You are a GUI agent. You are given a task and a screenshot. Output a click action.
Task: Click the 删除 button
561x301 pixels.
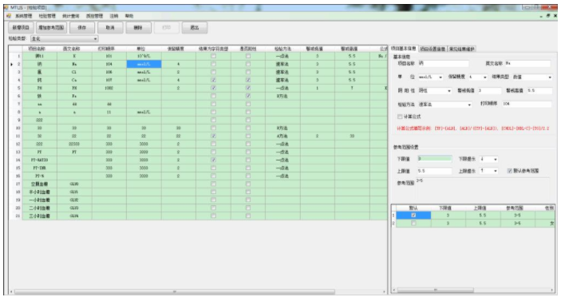(x=138, y=28)
